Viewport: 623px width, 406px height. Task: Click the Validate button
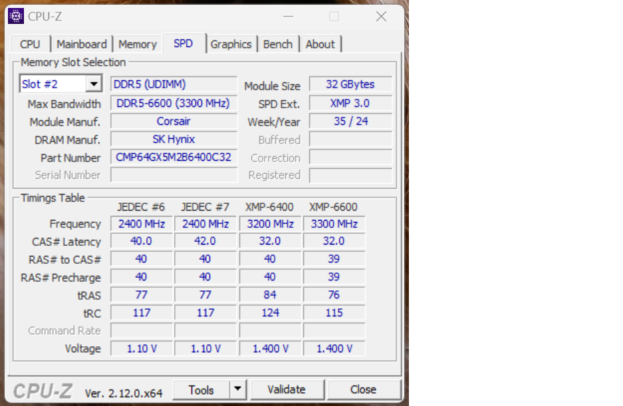click(x=287, y=389)
